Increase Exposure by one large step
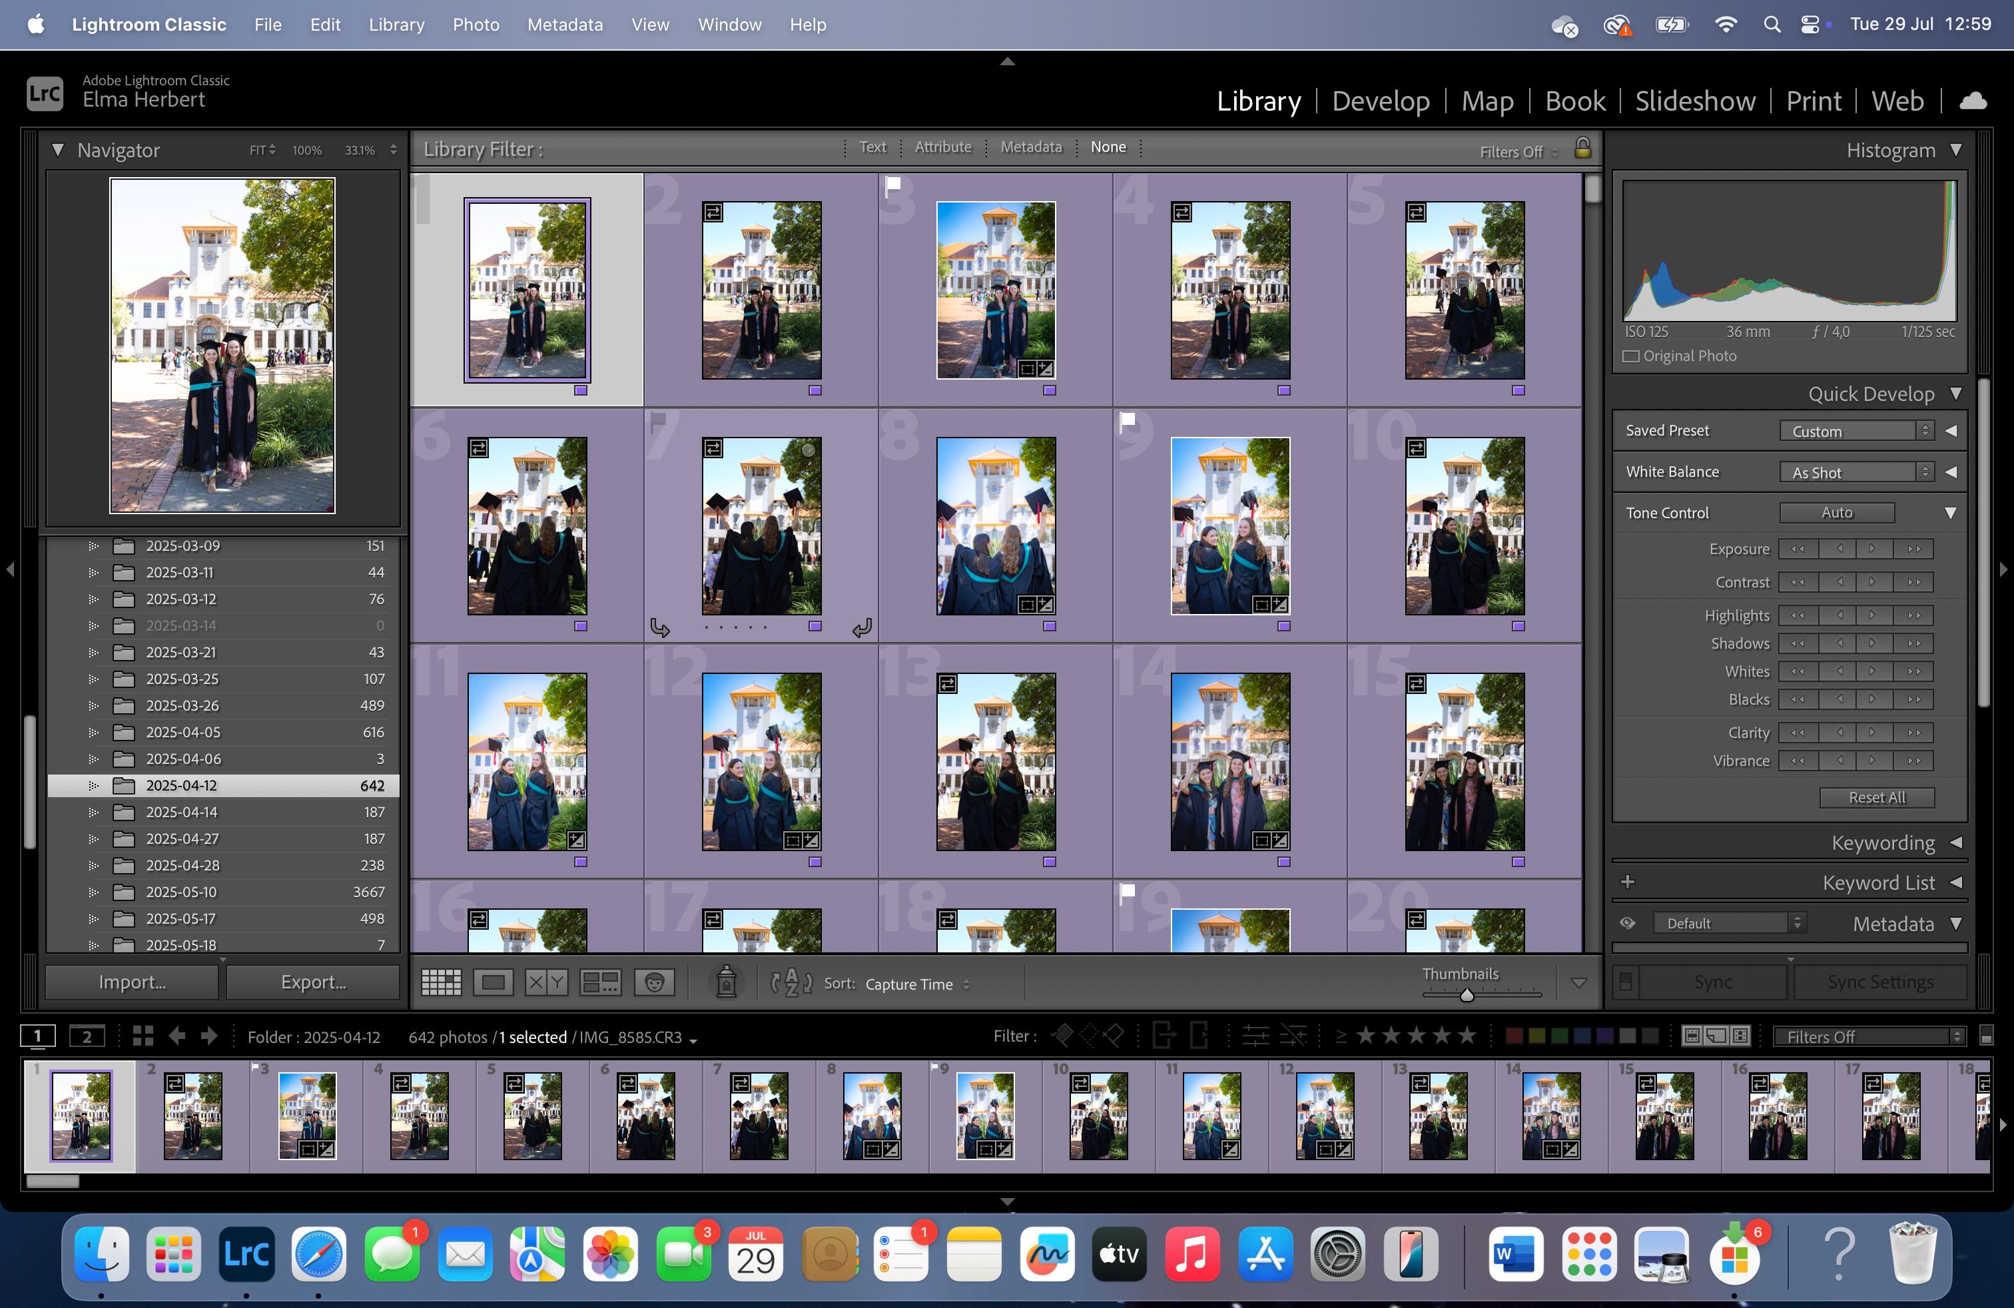 (x=1914, y=549)
